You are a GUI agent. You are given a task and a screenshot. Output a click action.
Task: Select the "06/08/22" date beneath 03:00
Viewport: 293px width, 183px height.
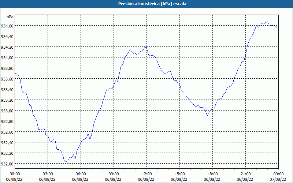47,179
